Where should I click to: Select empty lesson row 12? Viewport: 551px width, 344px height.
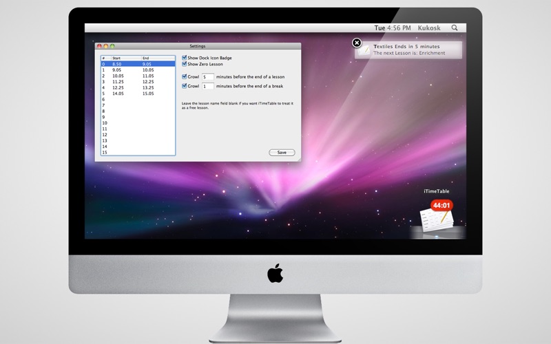[x=138, y=135]
